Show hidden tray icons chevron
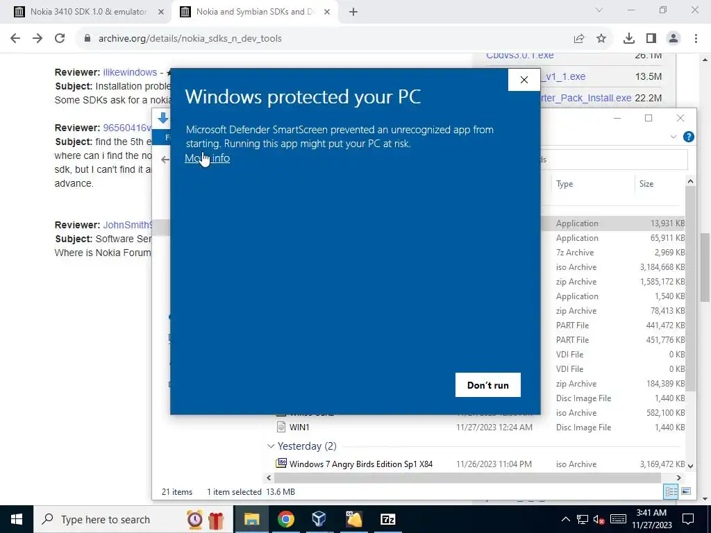711x533 pixels. point(565,519)
